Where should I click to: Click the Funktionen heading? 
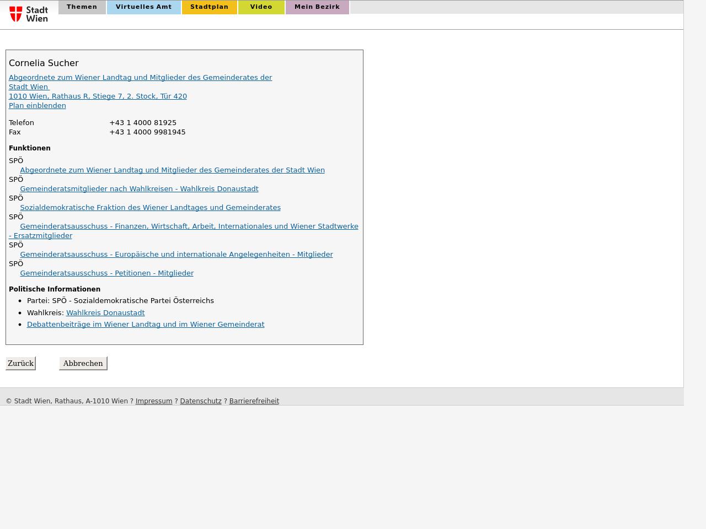point(30,148)
